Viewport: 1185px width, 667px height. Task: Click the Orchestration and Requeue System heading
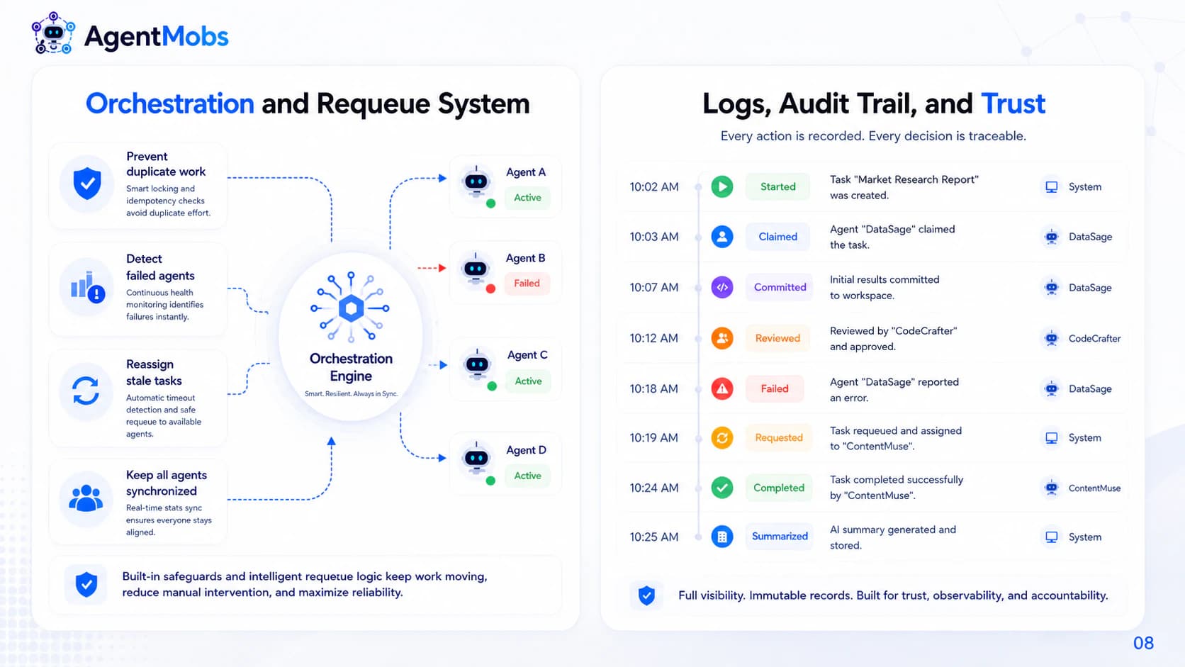tap(308, 103)
